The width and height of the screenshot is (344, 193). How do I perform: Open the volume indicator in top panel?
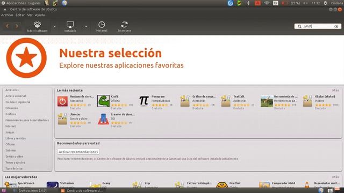[306, 3]
